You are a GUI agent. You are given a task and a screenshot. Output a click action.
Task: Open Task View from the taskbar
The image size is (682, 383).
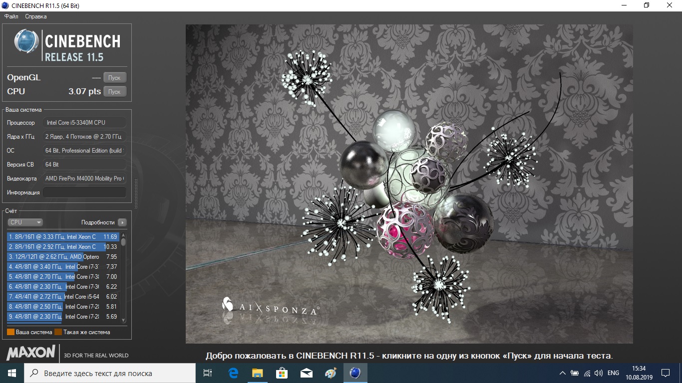pos(208,373)
